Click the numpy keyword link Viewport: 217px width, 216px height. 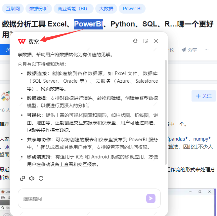point(202,139)
